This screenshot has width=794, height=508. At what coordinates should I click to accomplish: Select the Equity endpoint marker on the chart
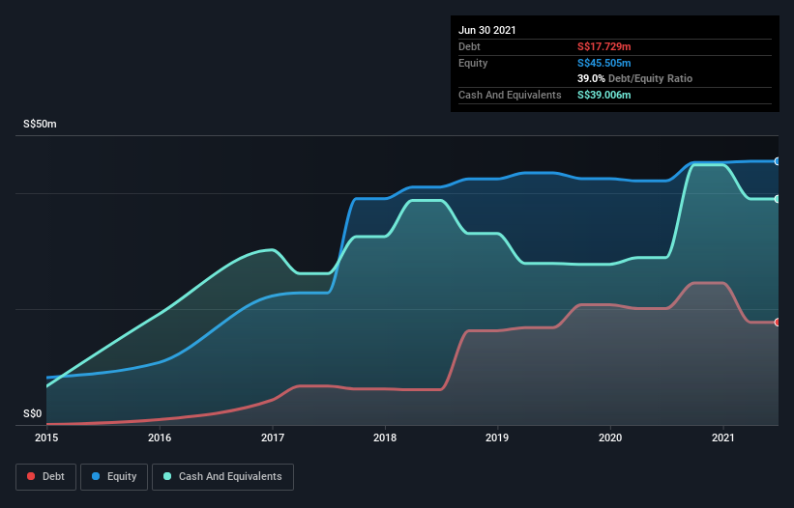tap(778, 161)
